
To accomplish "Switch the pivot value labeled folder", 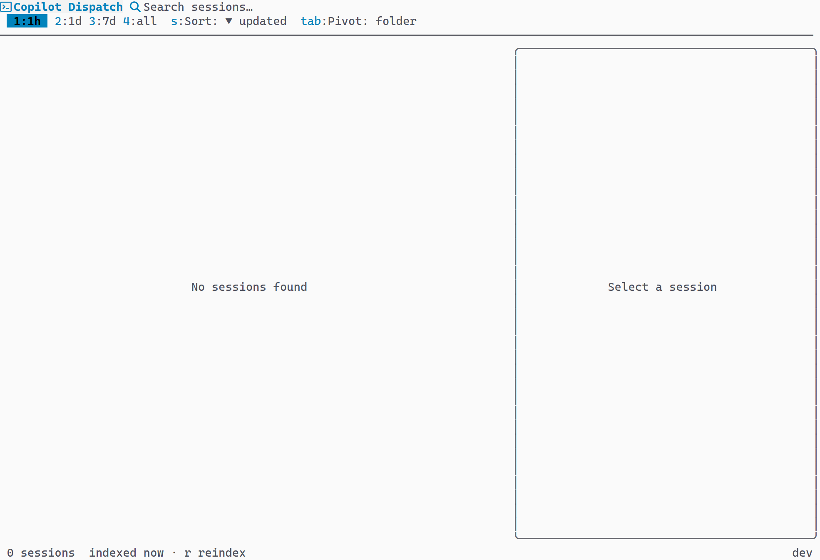I will tap(396, 21).
